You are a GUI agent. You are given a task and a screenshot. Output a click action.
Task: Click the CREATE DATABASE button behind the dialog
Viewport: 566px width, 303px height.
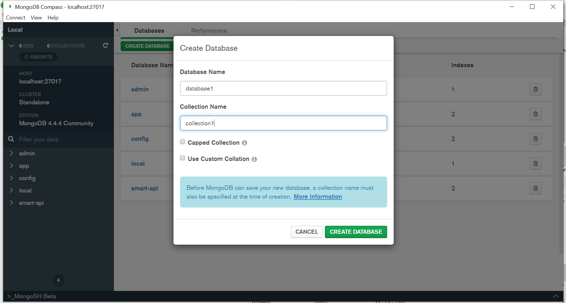[x=147, y=46]
